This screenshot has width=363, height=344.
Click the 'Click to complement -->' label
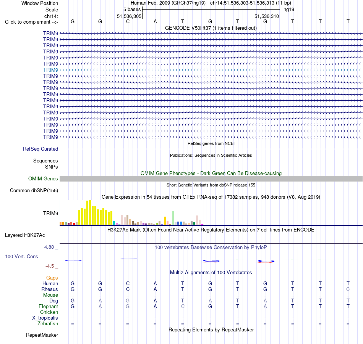(x=31, y=22)
